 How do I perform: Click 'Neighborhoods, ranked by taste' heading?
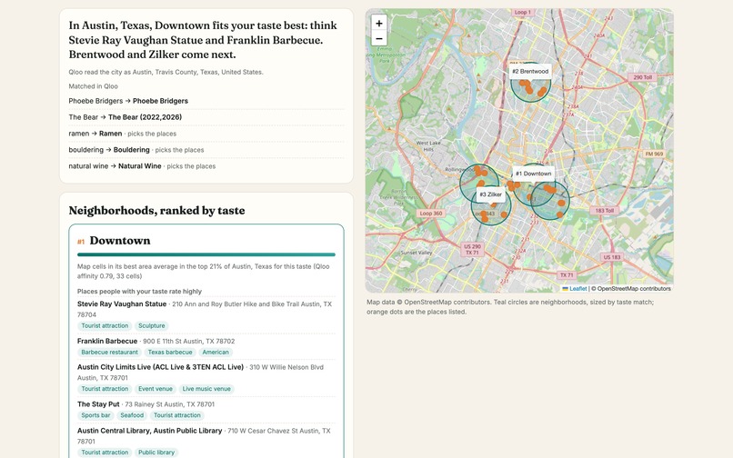tap(156, 210)
